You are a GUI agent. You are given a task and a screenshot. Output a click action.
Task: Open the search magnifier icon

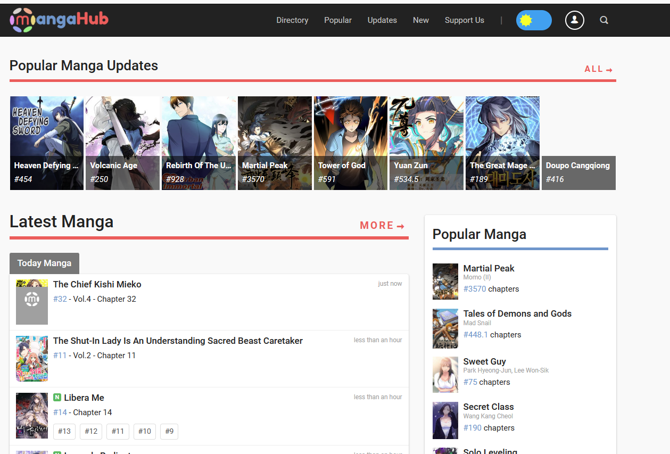604,20
